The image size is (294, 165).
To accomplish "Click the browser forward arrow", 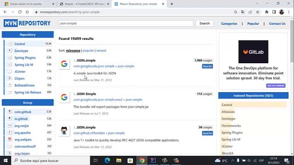I will pos(12,12).
